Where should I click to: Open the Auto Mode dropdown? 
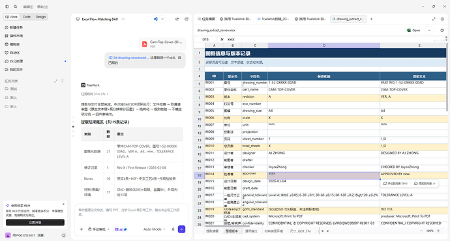pos(155,229)
